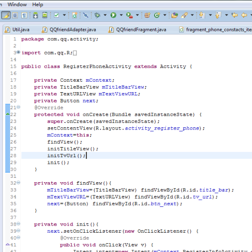Jump to the next annotation
This screenshot has height=252, width=252.
[202, 15]
